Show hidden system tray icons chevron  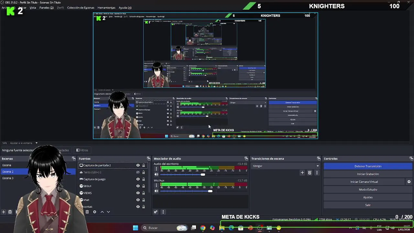click(x=350, y=228)
